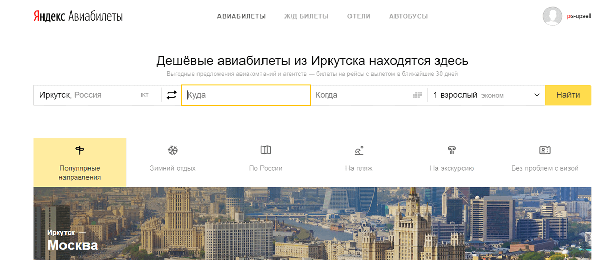This screenshot has width=614, height=260.
Task: Open the calendar grid icon
Action: click(x=418, y=95)
